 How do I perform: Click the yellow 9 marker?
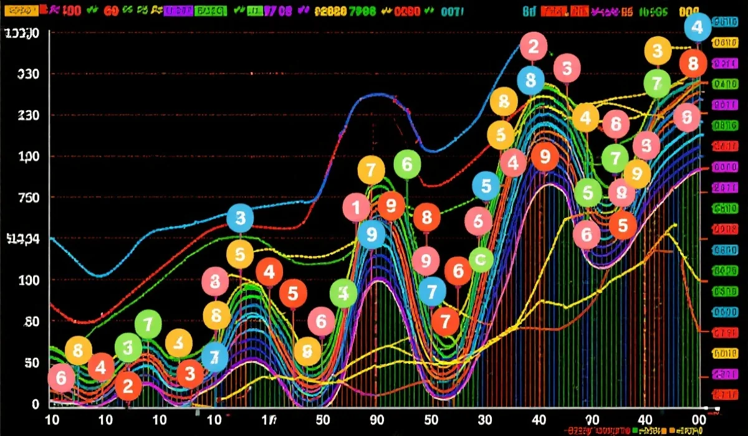(x=636, y=174)
